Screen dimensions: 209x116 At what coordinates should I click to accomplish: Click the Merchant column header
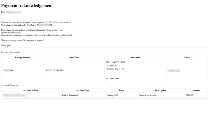(135, 57)
